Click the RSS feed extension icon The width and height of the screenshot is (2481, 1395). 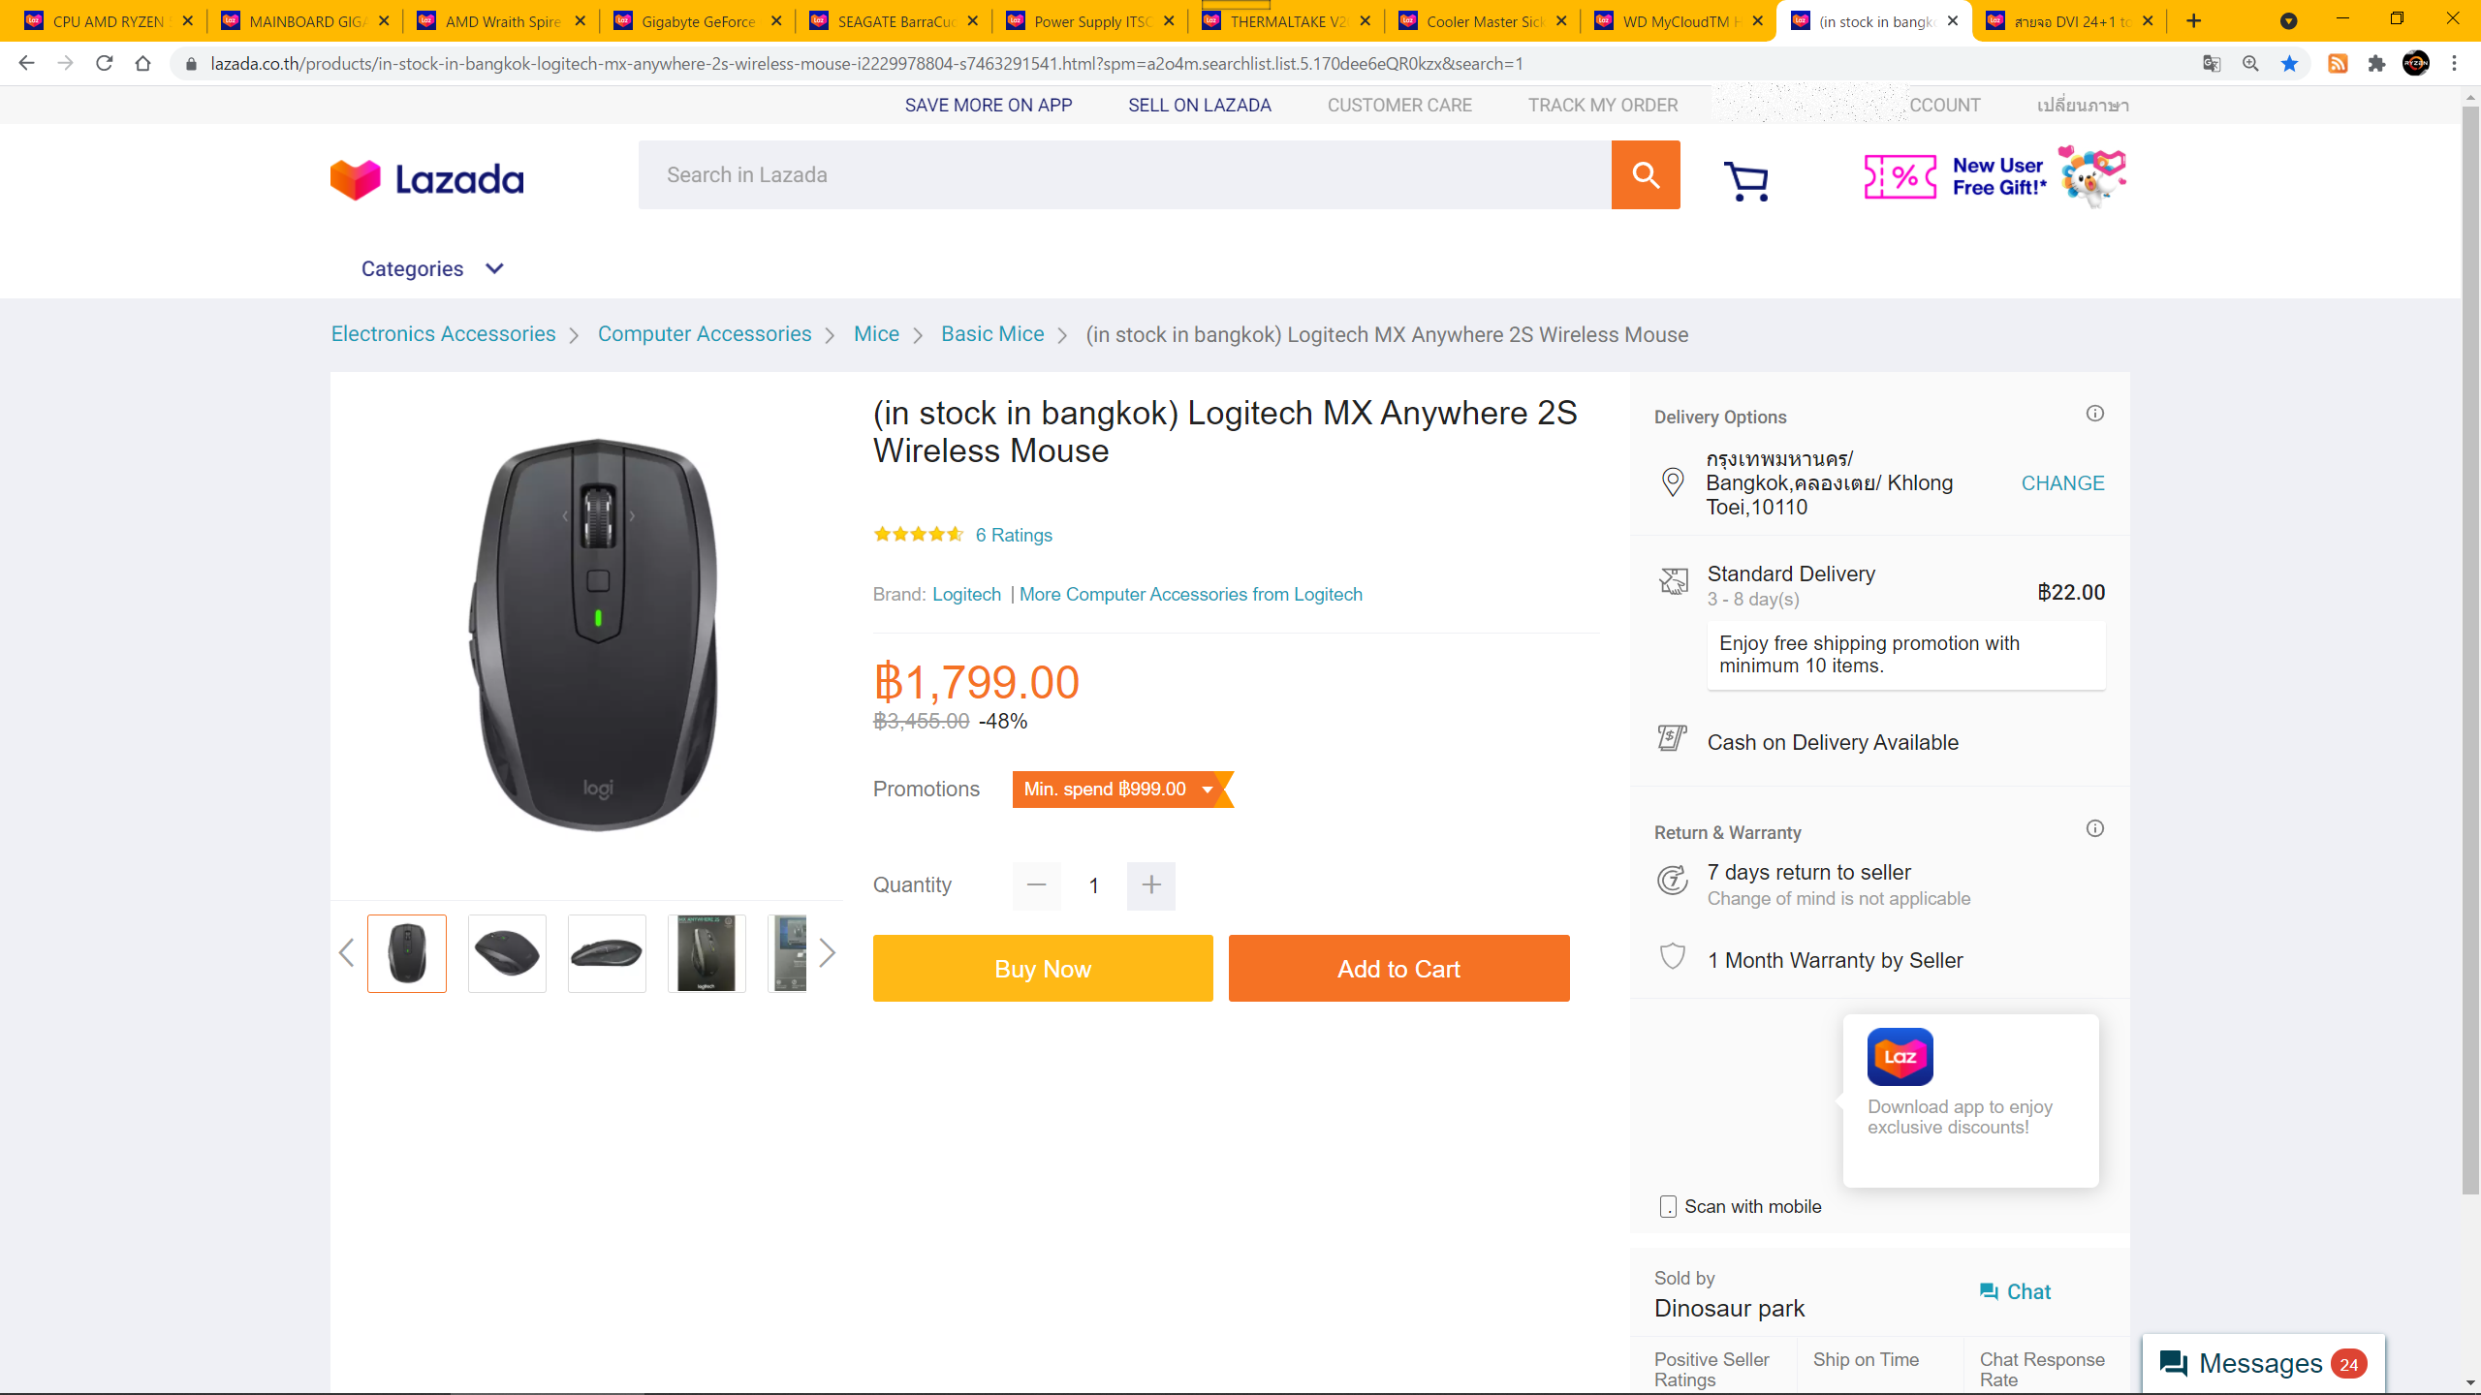[x=2338, y=64]
